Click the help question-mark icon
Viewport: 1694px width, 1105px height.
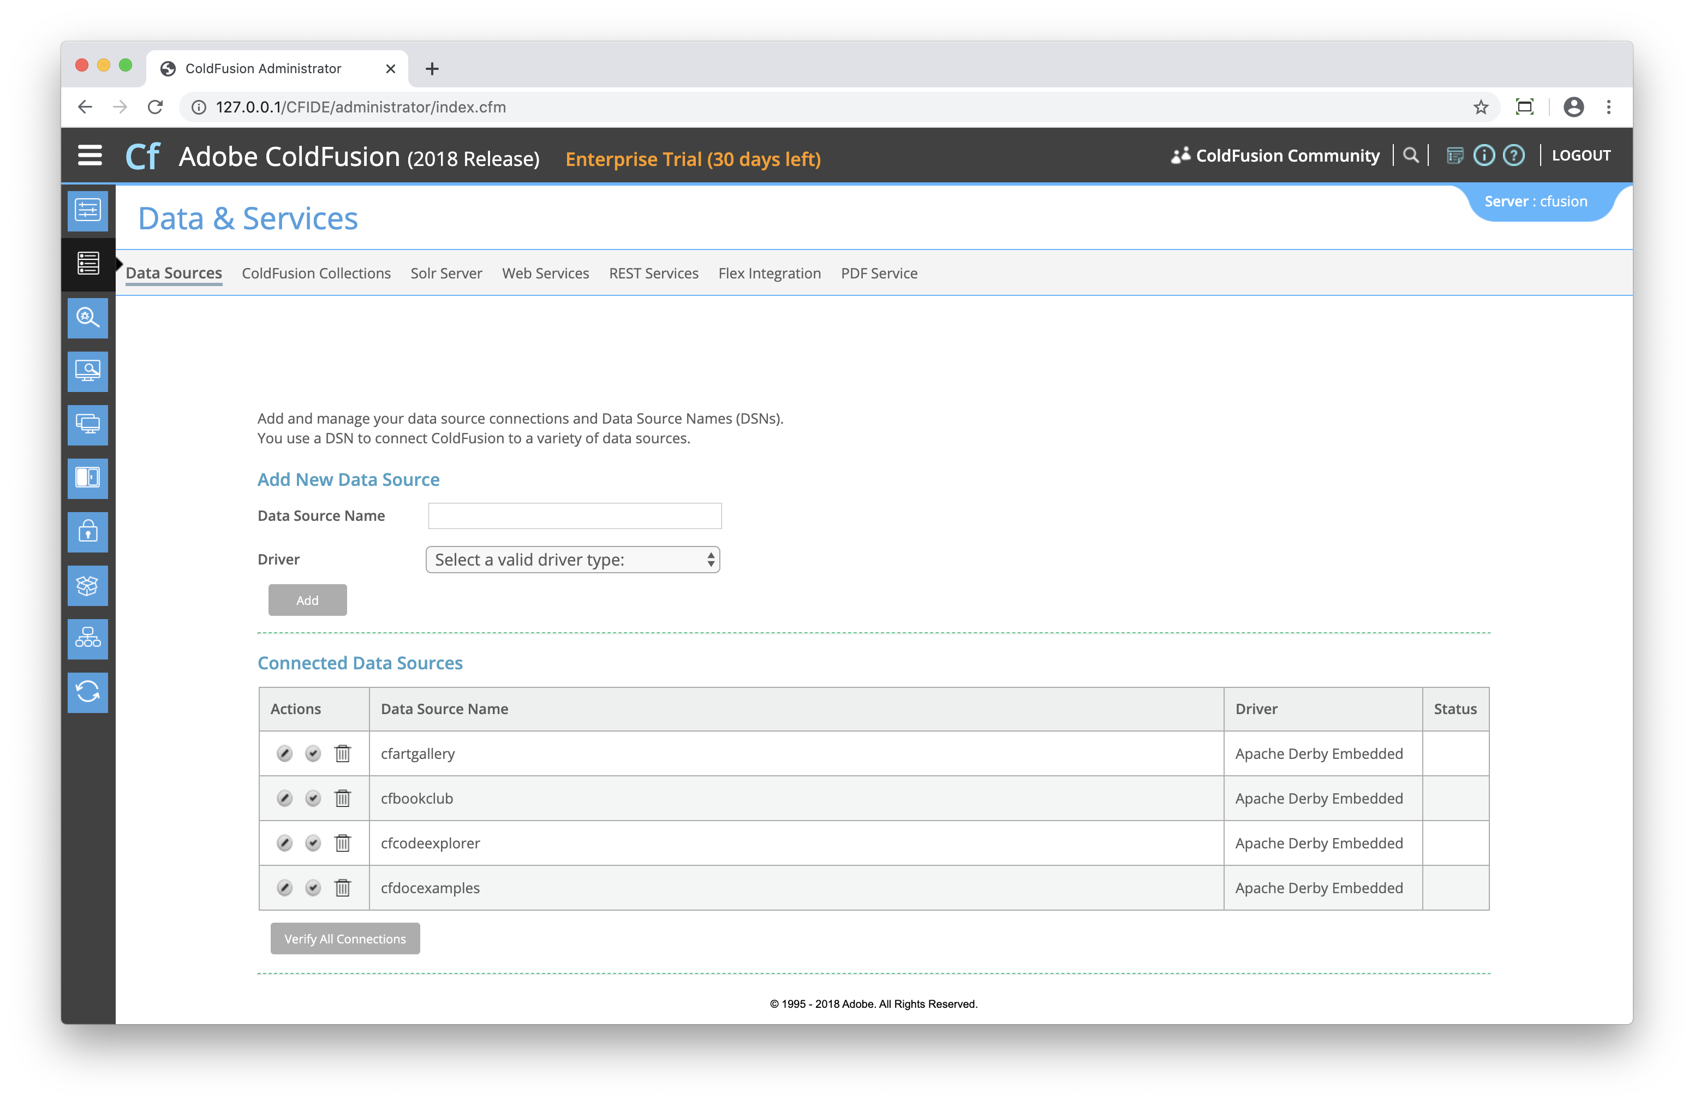(x=1514, y=155)
